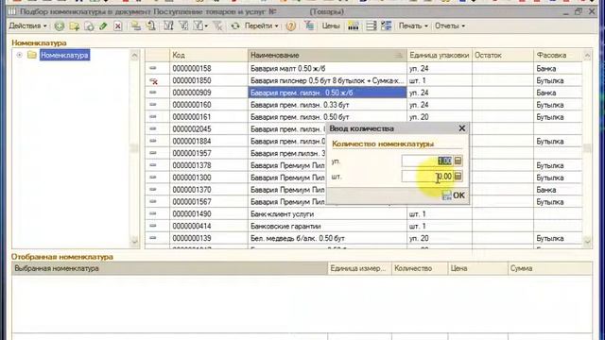Click row icon for code 0000000158
The image size is (605, 340).
coord(153,68)
